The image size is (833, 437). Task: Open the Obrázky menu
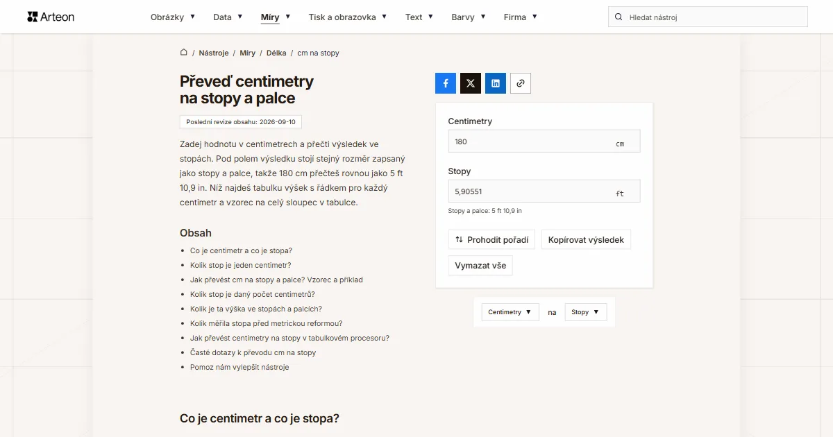pyautogui.click(x=173, y=17)
